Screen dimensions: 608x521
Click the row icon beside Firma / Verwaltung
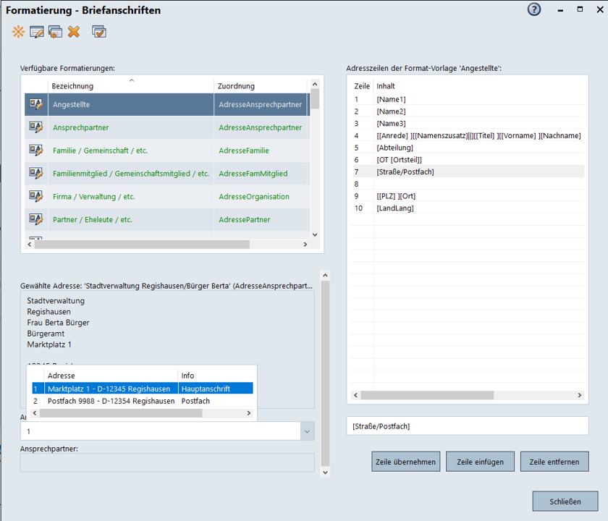(36, 196)
